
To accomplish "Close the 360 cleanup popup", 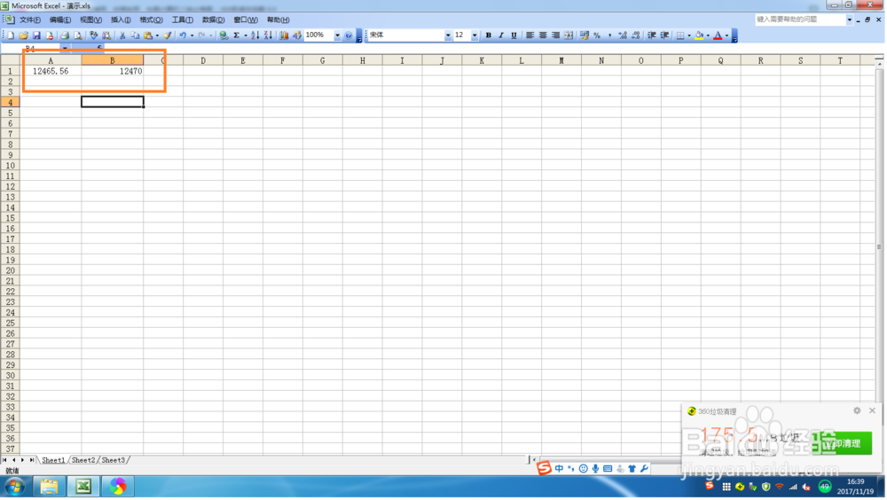I will 874,411.
